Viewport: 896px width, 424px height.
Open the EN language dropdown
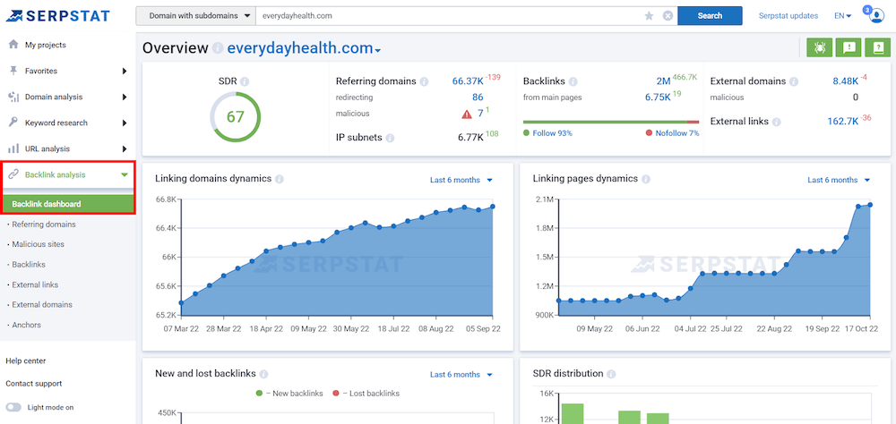[842, 16]
